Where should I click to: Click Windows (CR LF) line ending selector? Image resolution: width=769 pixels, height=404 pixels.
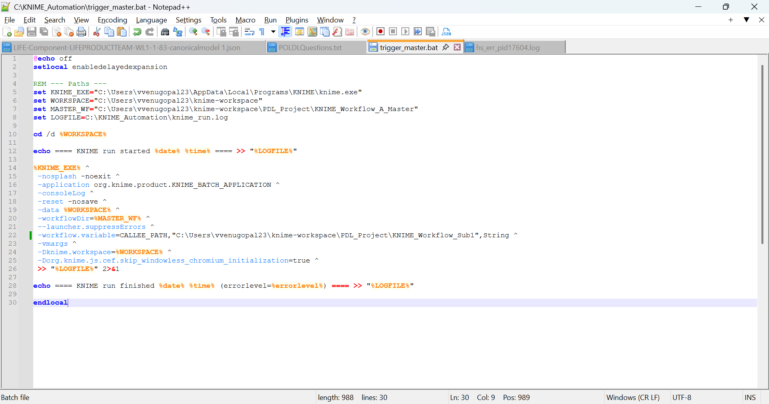tap(632, 397)
